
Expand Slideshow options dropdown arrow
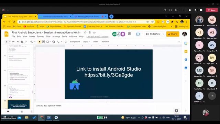coord(163,34)
